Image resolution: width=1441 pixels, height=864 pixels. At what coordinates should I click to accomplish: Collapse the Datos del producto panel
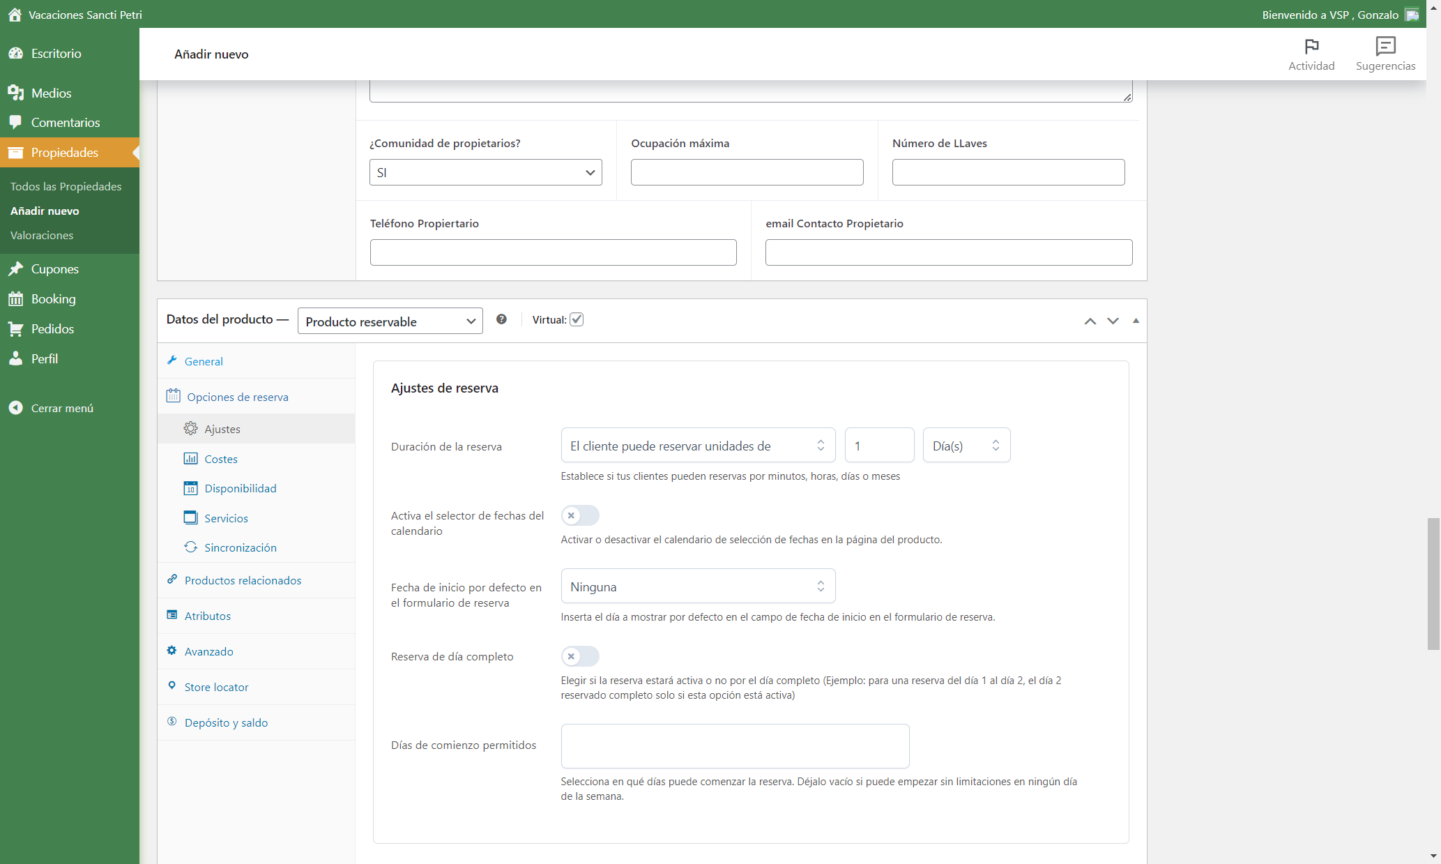(x=1136, y=321)
